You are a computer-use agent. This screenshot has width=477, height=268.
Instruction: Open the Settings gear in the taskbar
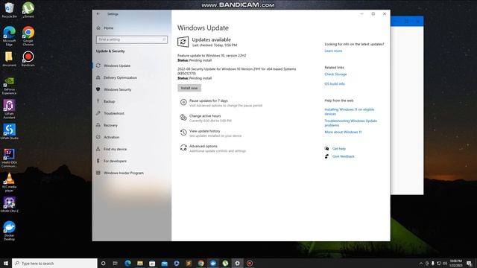point(237,263)
